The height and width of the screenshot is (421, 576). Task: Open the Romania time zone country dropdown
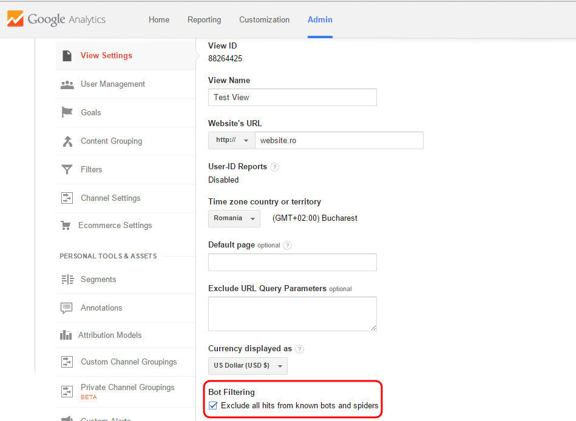pyautogui.click(x=234, y=218)
